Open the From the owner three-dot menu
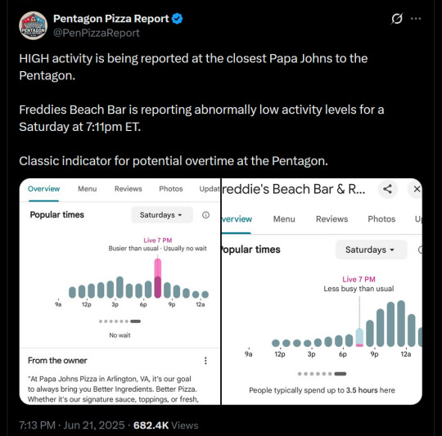The height and width of the screenshot is (436, 442). point(205,361)
